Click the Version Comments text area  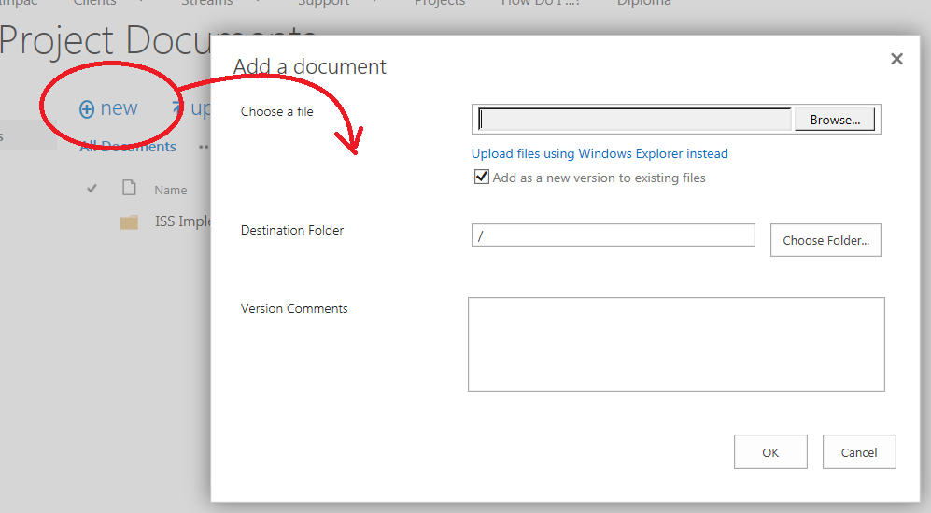(x=676, y=344)
